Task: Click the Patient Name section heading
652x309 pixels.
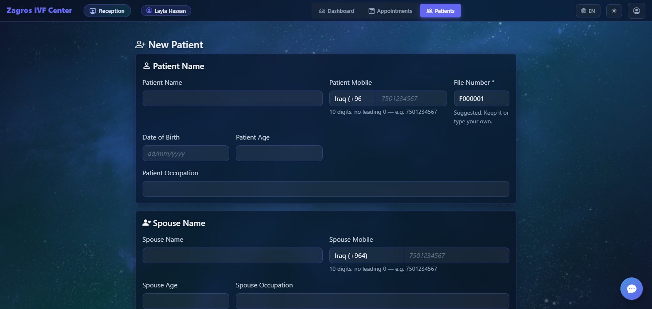Action: (173, 66)
